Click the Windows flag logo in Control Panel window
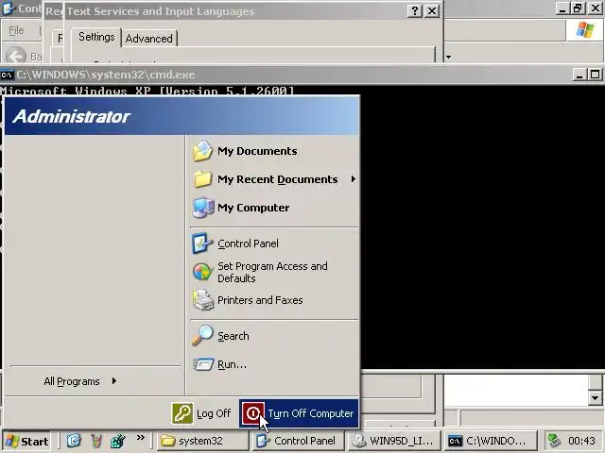 point(585,30)
